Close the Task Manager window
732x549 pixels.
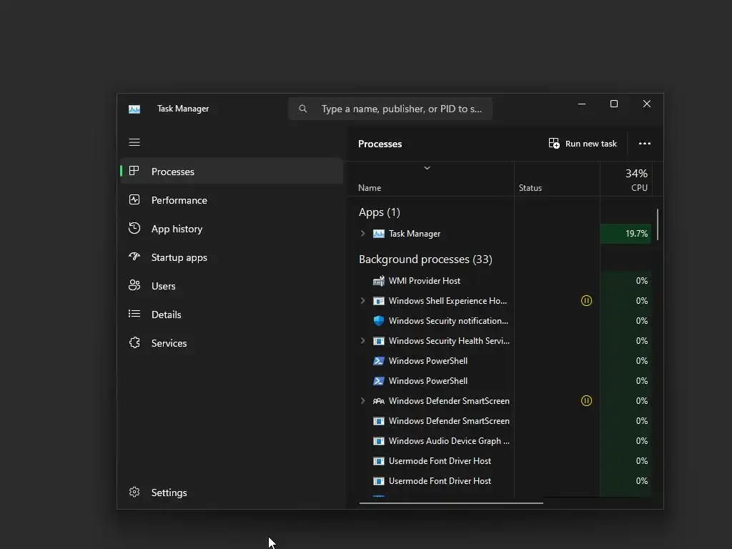click(646, 104)
